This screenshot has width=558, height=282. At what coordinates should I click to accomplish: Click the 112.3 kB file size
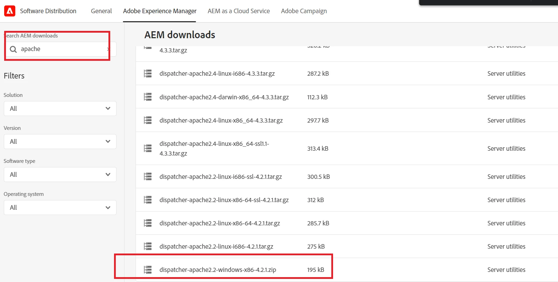coord(317,97)
